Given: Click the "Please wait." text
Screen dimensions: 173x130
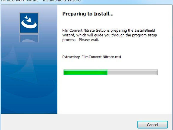Looking at the screenshot, I should pos(89,40).
